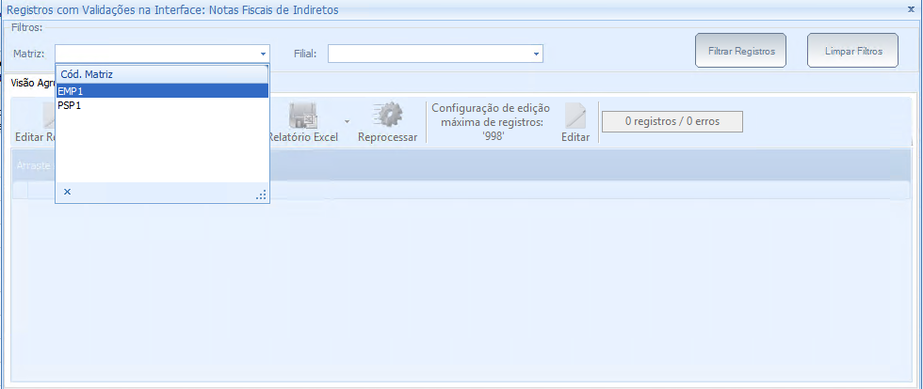
Task: Select EMP1 in the Matriz list
Action: pyautogui.click(x=162, y=90)
